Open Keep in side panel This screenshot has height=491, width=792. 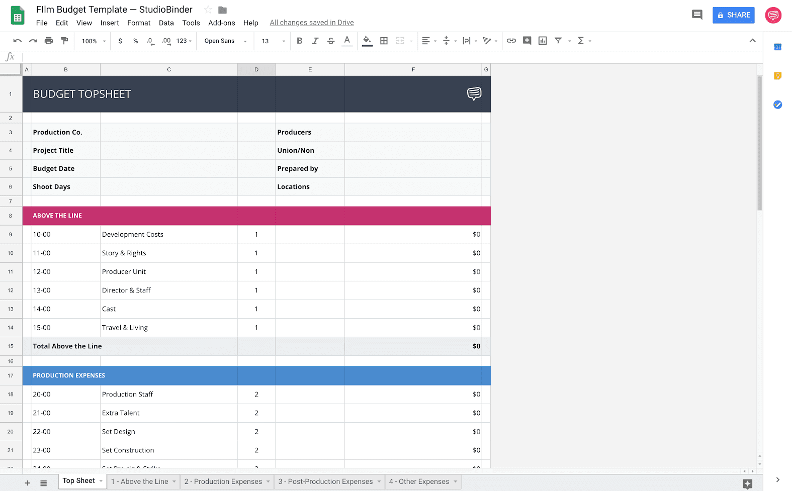click(x=777, y=76)
